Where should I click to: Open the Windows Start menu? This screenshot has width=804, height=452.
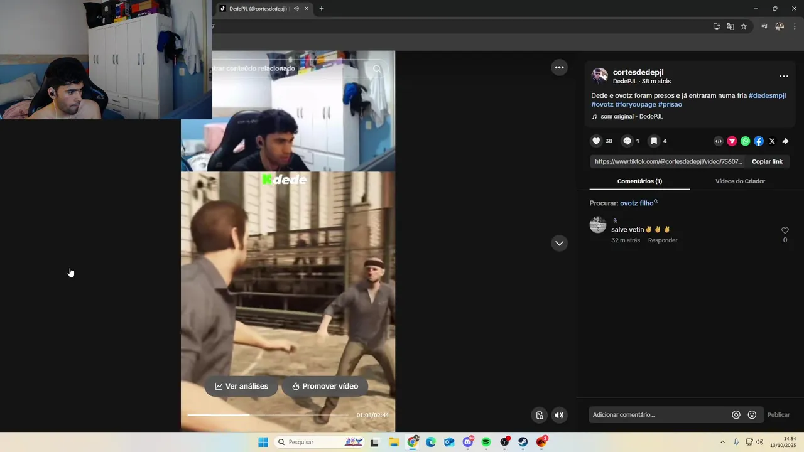tap(263, 442)
